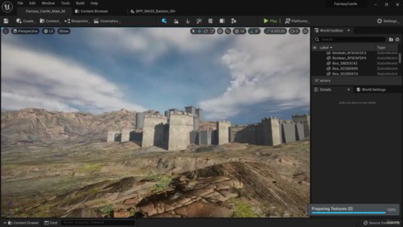Open World Outliner settings gear
This screenshot has width=403, height=227.
(x=397, y=39)
